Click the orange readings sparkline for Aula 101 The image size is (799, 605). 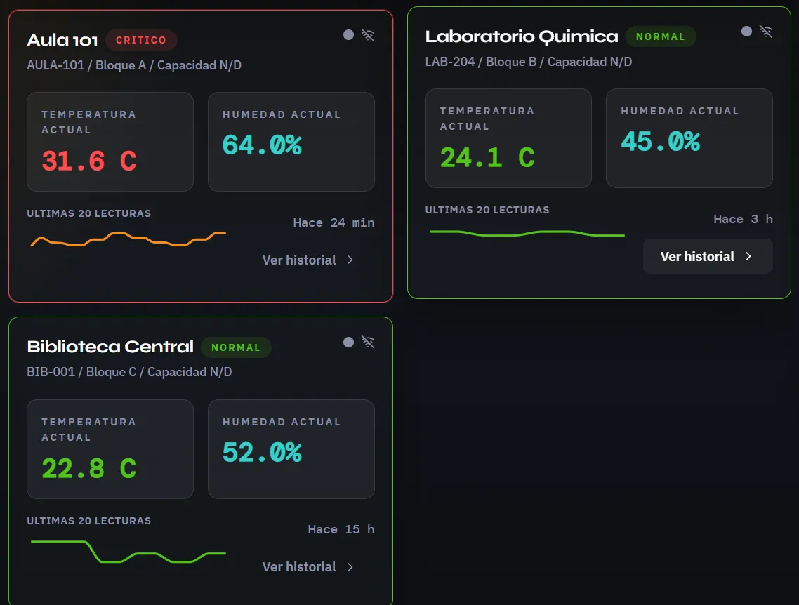pos(128,239)
